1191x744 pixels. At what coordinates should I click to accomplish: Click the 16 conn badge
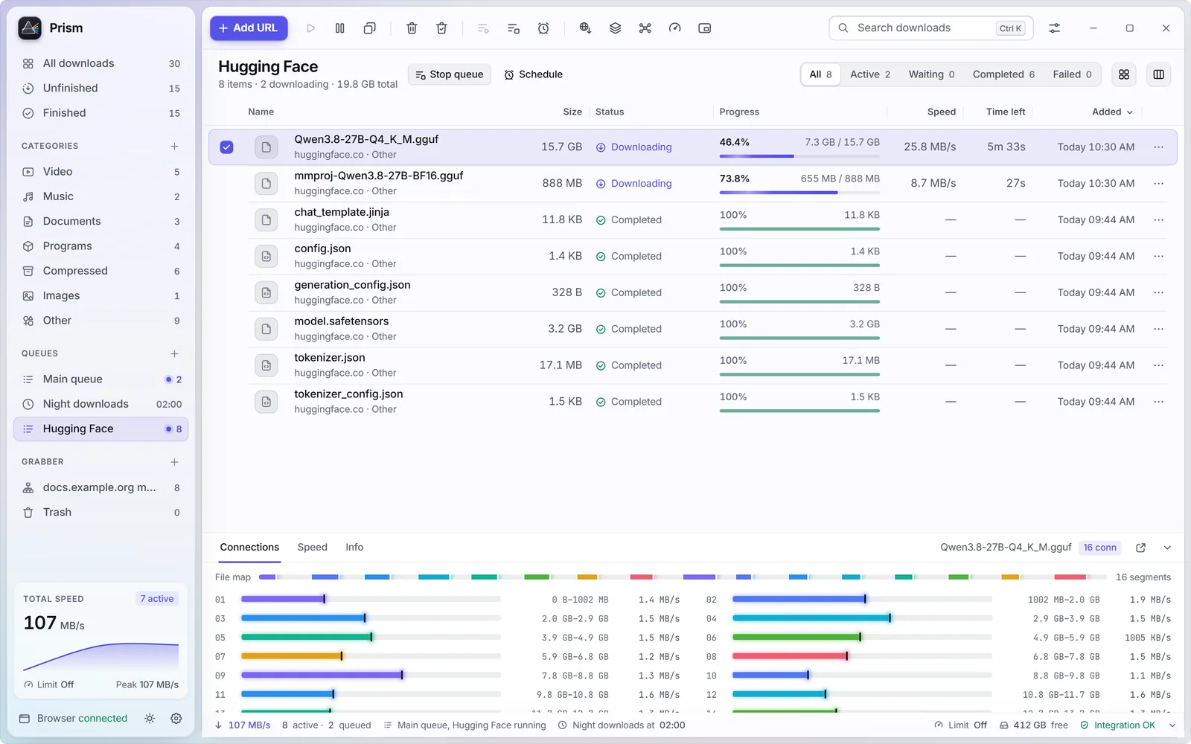pyautogui.click(x=1099, y=548)
